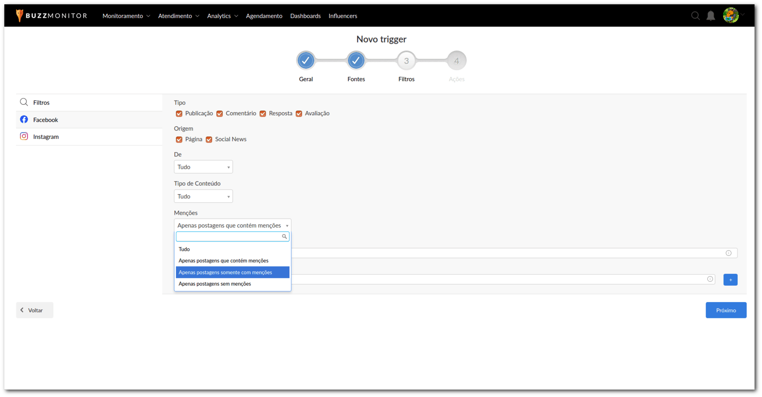Open the Dashboards menu item
Screen dimensions: 762x397
pyautogui.click(x=305, y=16)
